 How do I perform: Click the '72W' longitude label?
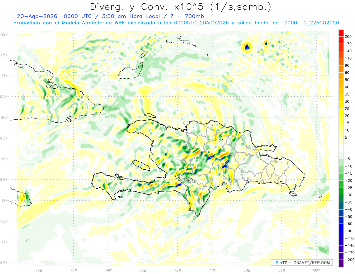pos(177,270)
